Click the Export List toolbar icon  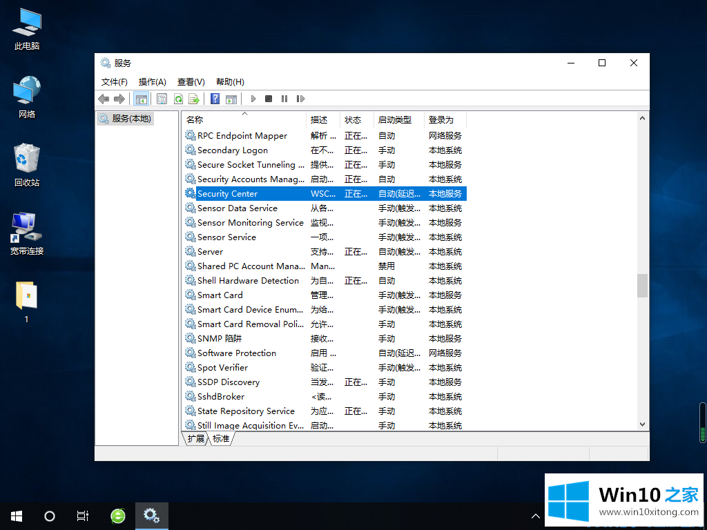[x=194, y=99]
